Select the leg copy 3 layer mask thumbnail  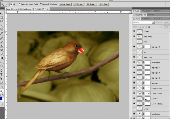148,47
